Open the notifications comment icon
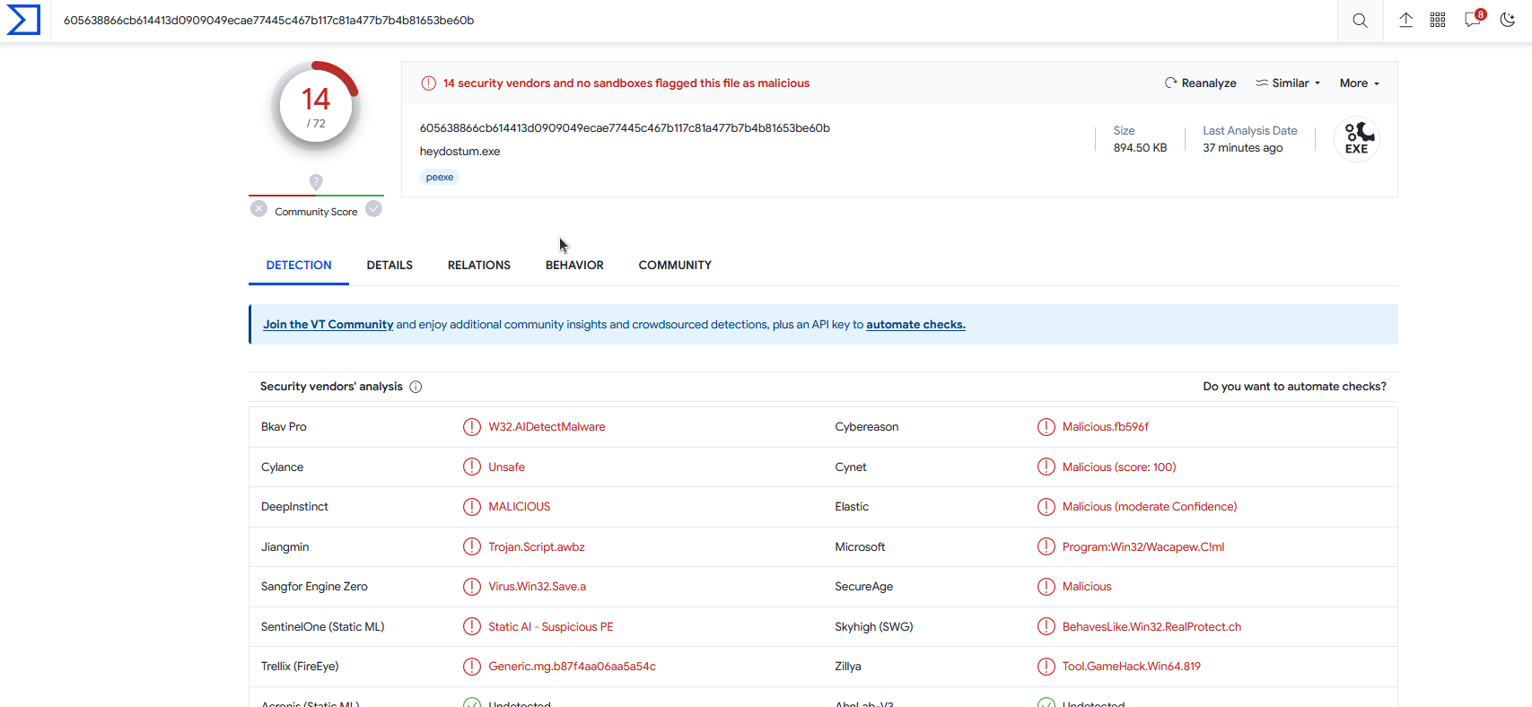The width and height of the screenshot is (1532, 707). pos(1472,20)
